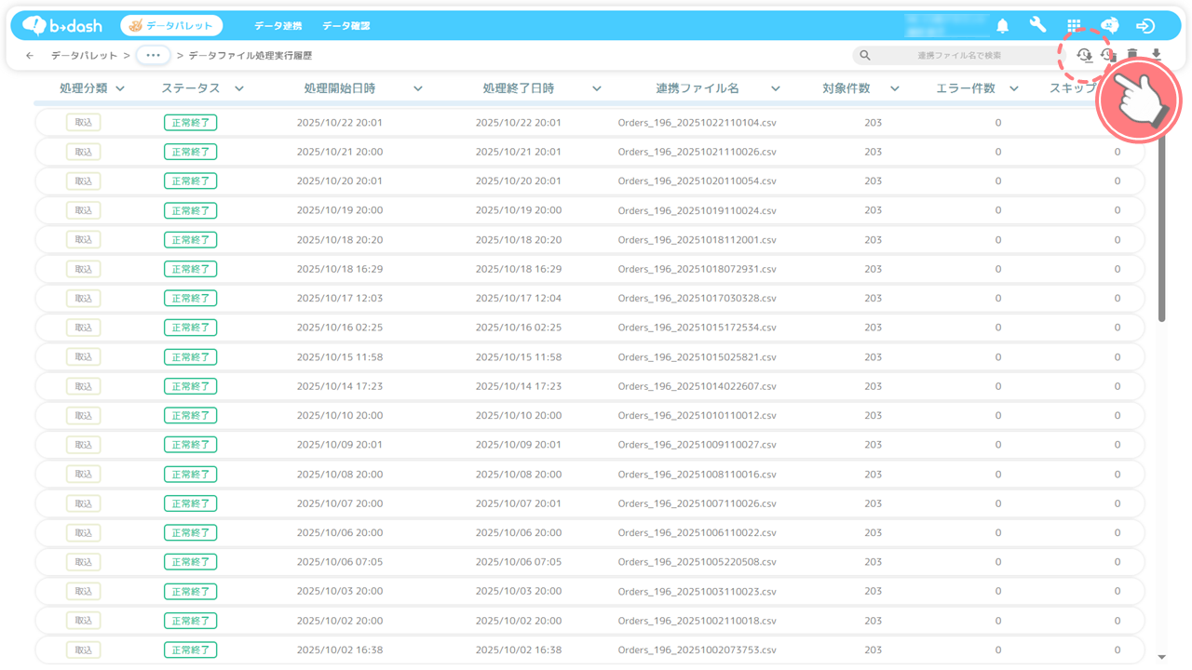
Task: Open the データ確認 menu
Action: tap(346, 26)
